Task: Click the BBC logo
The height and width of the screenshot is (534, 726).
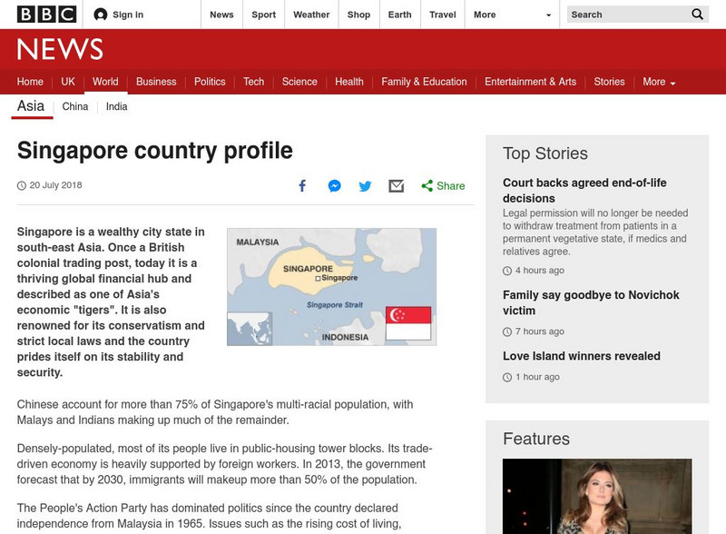Action: point(46,15)
